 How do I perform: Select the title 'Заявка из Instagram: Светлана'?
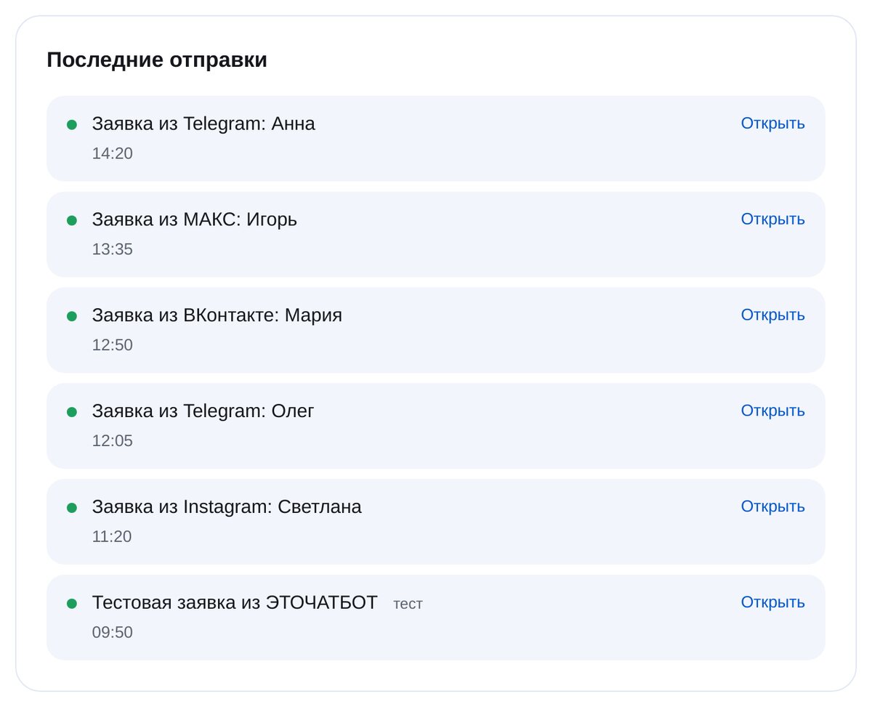pyautogui.click(x=227, y=508)
